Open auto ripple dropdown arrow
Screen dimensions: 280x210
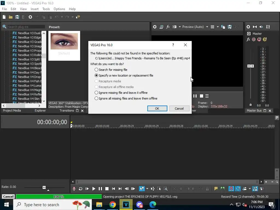pyautogui.click(x=250, y=189)
